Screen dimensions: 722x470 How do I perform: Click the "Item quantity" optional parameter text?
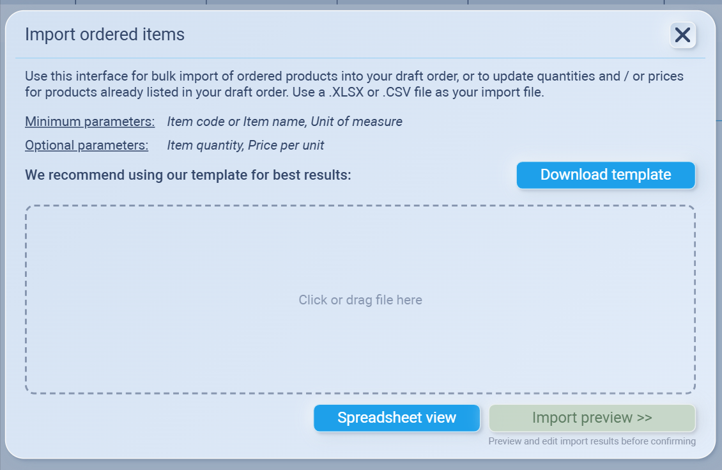pyautogui.click(x=204, y=145)
